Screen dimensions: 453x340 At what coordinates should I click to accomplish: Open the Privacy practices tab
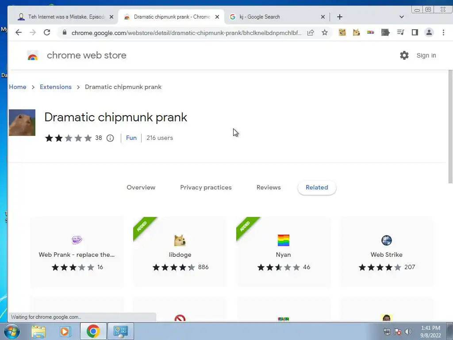[206, 187]
